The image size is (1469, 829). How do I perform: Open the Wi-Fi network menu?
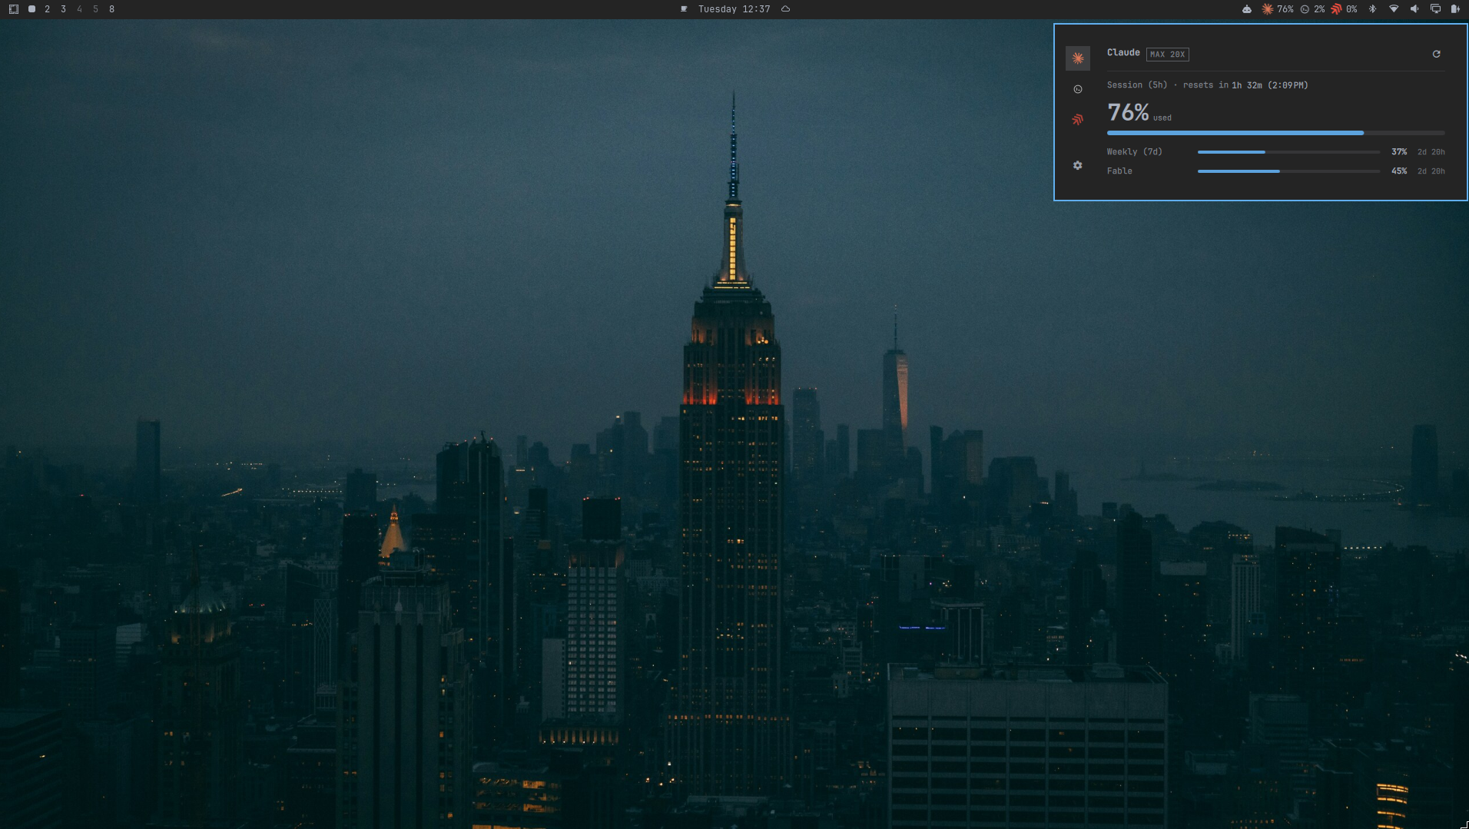(x=1394, y=9)
